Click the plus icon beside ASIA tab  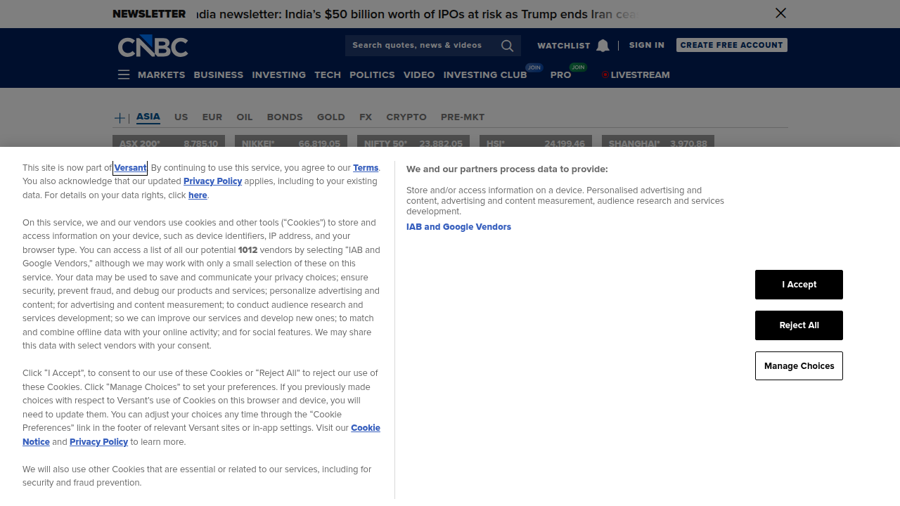120,117
